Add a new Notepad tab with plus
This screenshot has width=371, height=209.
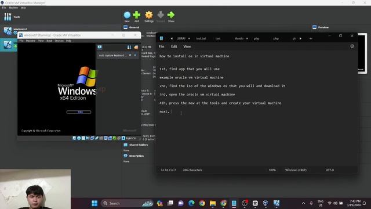[311, 38]
